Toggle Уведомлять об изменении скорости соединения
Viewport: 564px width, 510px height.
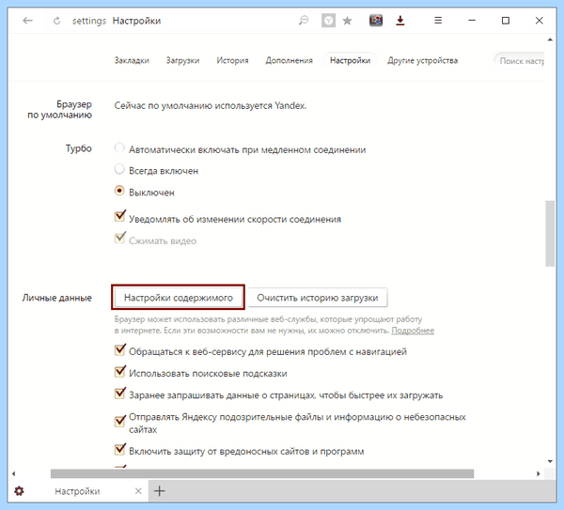(120, 216)
